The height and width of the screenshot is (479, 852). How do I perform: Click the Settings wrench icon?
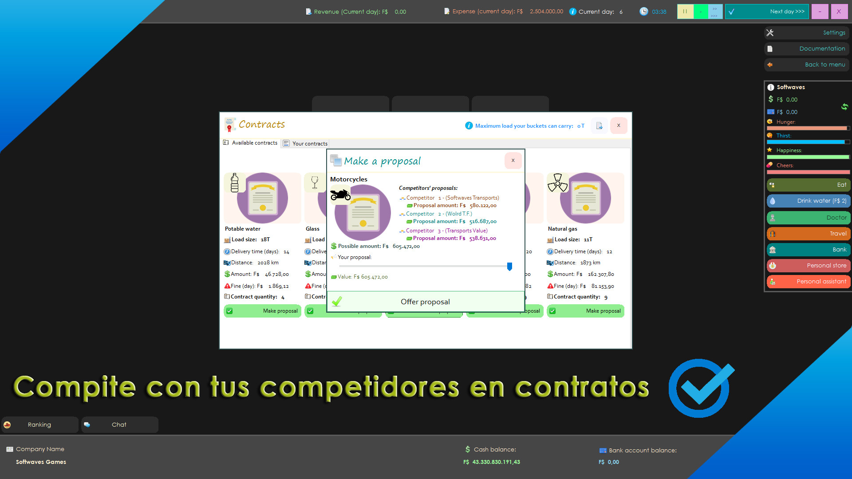pyautogui.click(x=770, y=33)
